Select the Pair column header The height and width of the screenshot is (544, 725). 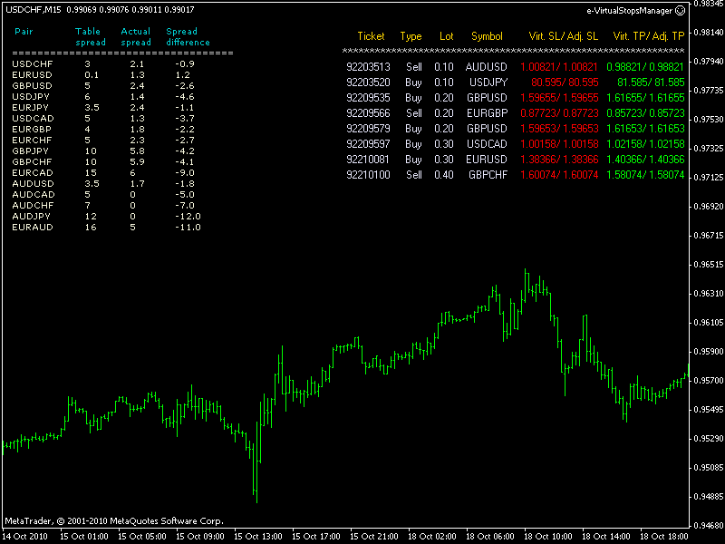coord(24,32)
